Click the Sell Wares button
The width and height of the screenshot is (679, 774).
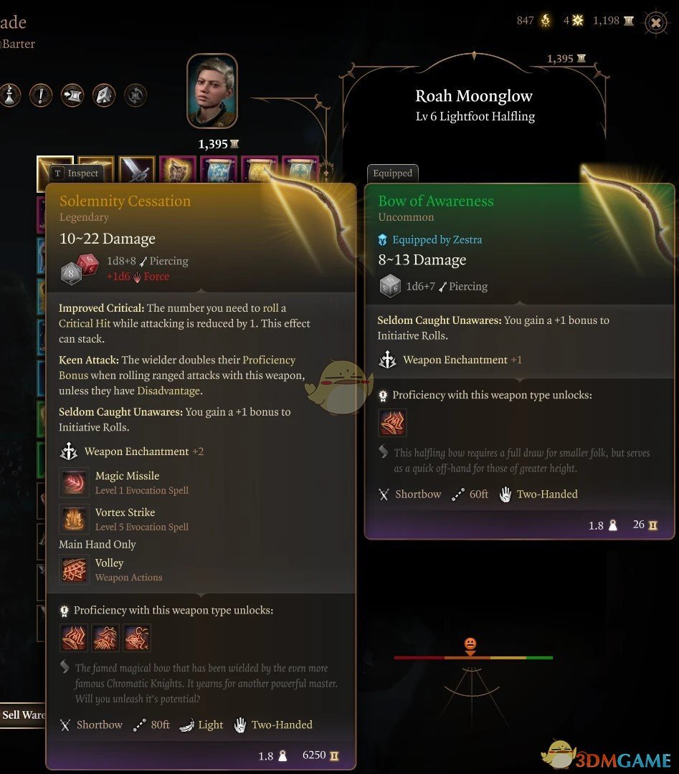pos(23,715)
